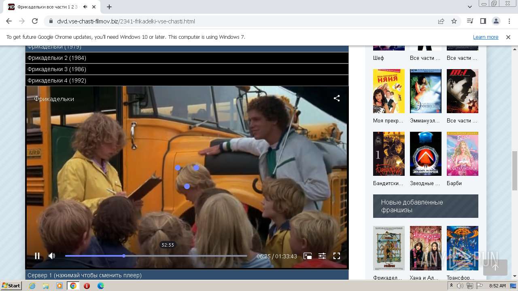Click the address bar URL
The image size is (518, 291).
[126, 21]
